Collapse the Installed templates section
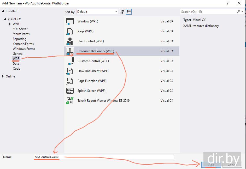This screenshot has width=246, height=169. [3, 11]
